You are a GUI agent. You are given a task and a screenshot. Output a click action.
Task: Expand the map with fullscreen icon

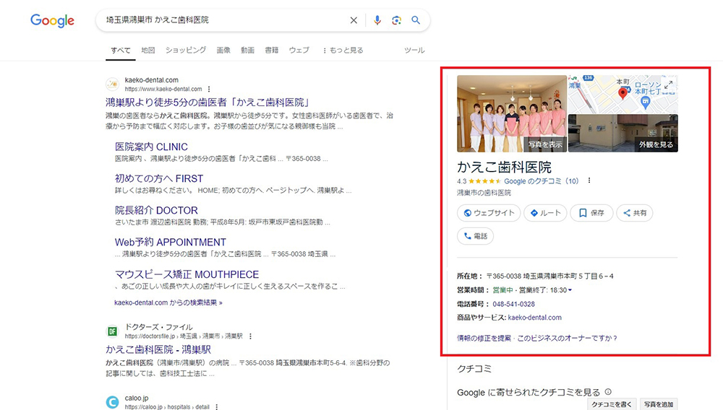(669, 84)
